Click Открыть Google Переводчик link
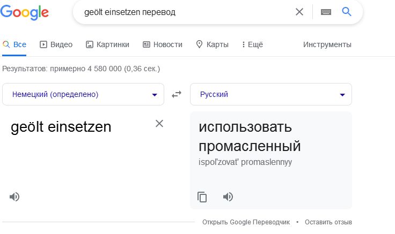 pos(246,222)
